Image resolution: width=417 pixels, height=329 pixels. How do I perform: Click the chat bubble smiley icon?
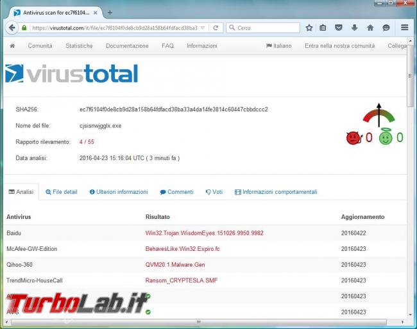click(x=386, y=28)
